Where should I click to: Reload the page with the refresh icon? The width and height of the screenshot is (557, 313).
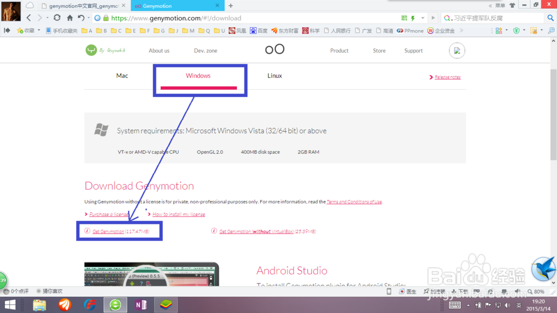click(x=57, y=18)
